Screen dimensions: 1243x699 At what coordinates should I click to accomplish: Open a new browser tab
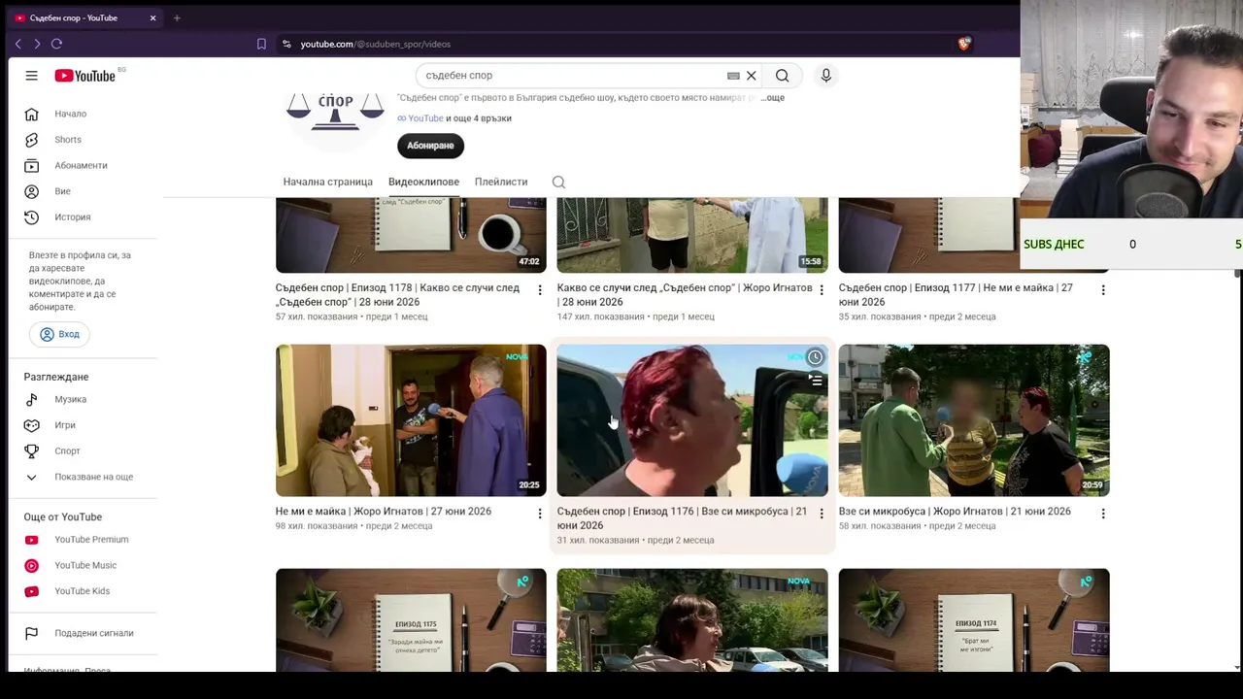pos(177,17)
